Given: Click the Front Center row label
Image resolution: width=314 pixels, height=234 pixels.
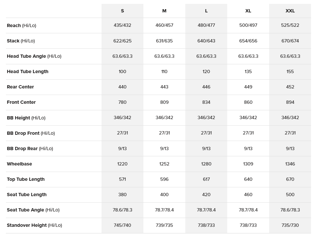Looking at the screenshot, I should tap(21, 102).
